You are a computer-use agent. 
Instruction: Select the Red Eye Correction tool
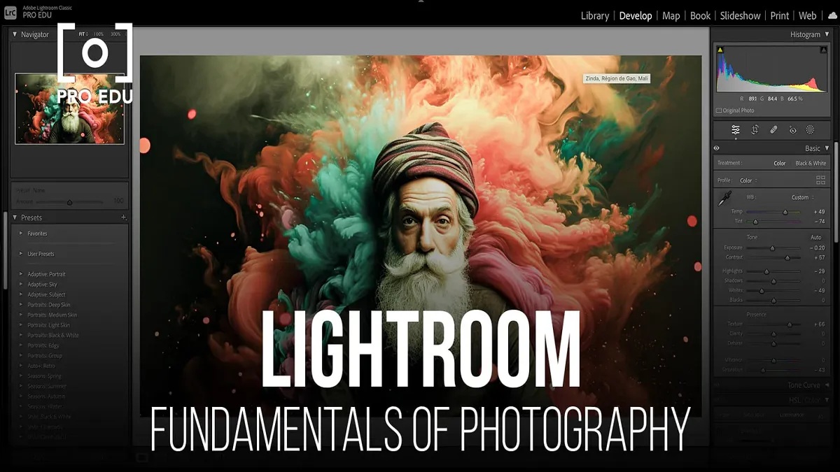click(792, 129)
